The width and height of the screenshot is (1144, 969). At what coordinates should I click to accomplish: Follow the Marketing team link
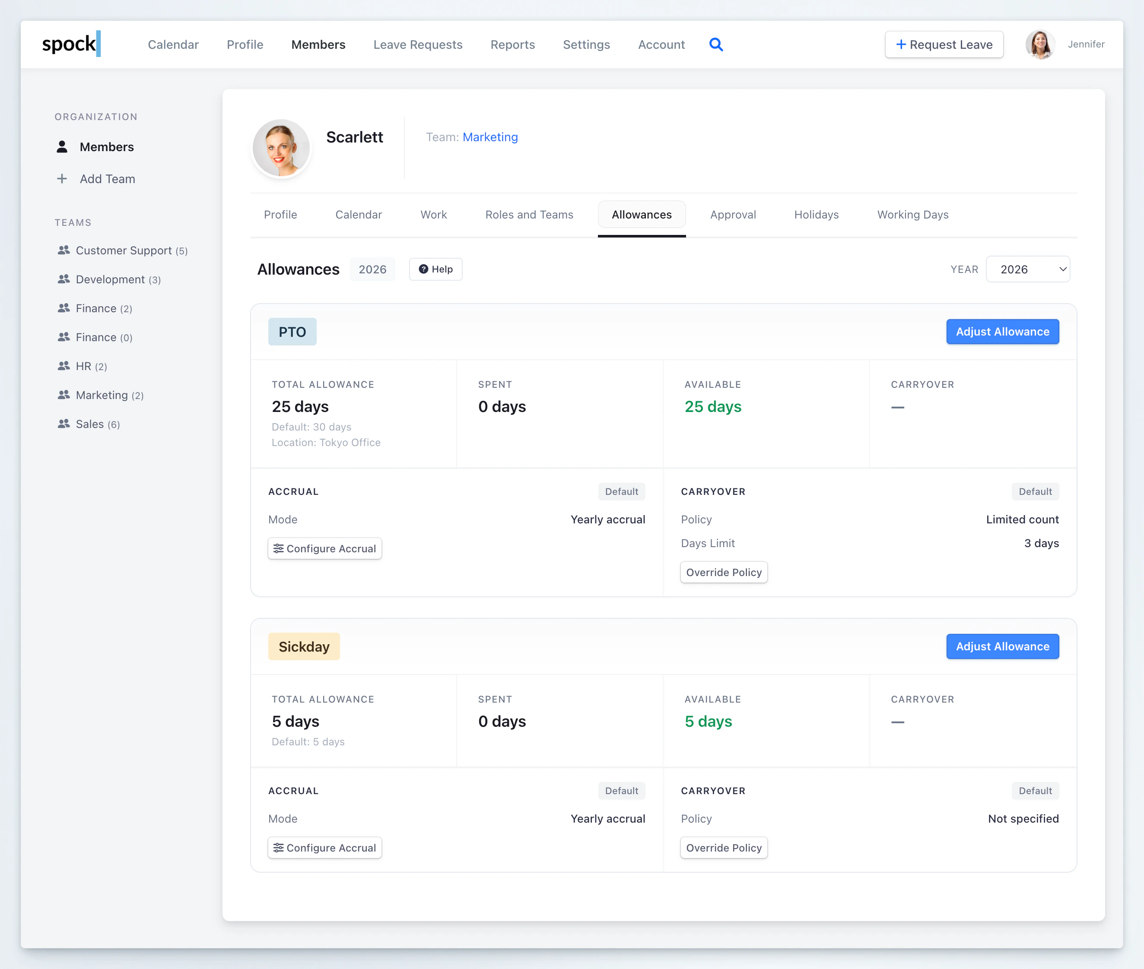pyautogui.click(x=489, y=137)
